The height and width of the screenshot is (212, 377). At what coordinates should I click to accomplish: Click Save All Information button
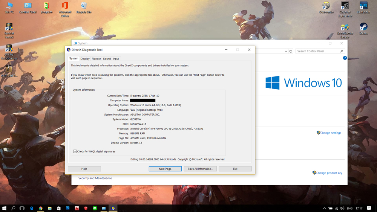[200, 169]
